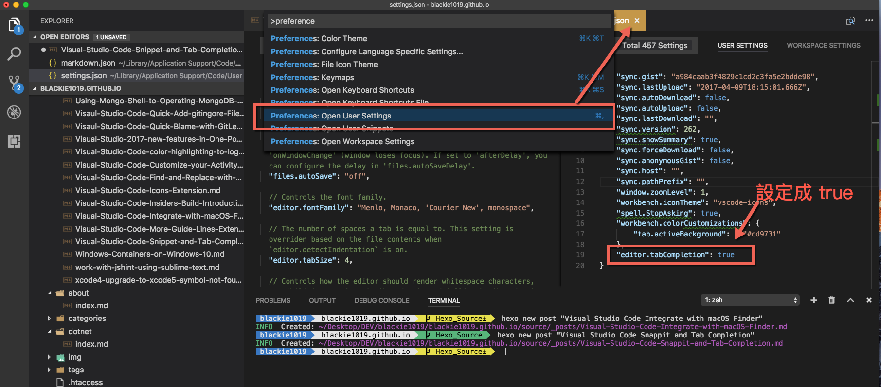This screenshot has height=387, width=881.
Task: Open the Search view icon
Action: click(14, 54)
